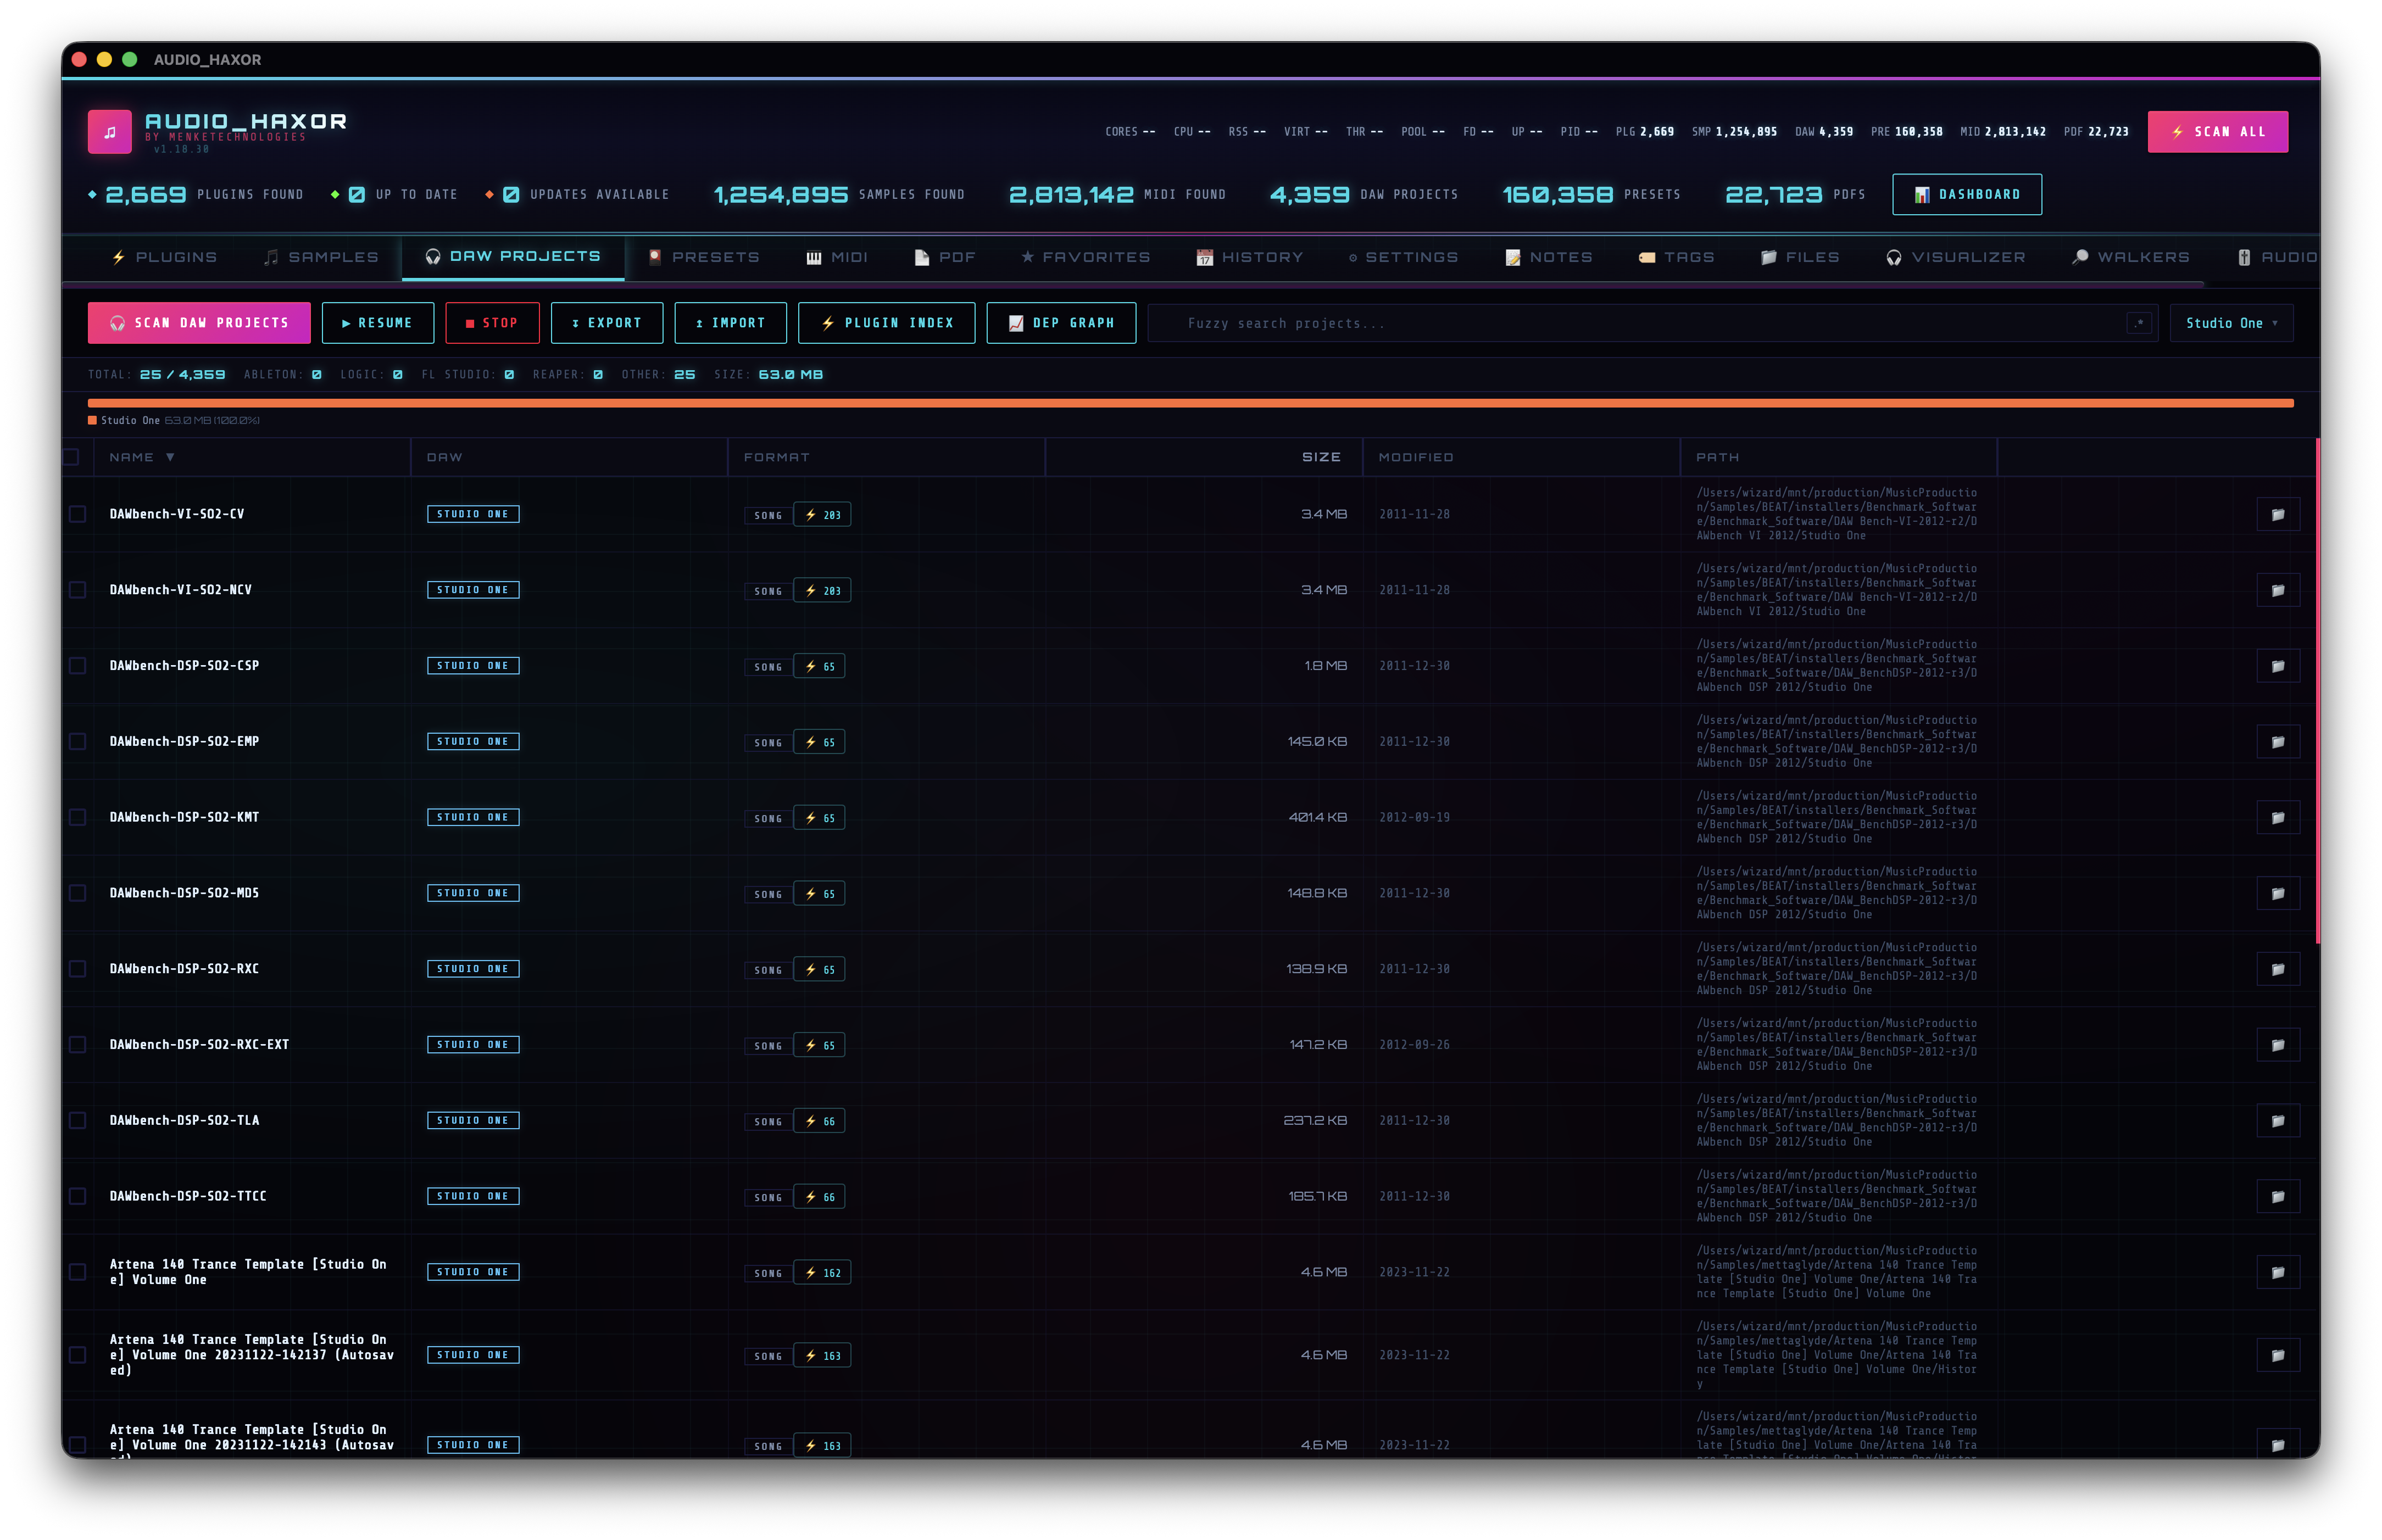Open the History tab
Viewport: 2382px width, 1540px height.
[x=1249, y=257]
